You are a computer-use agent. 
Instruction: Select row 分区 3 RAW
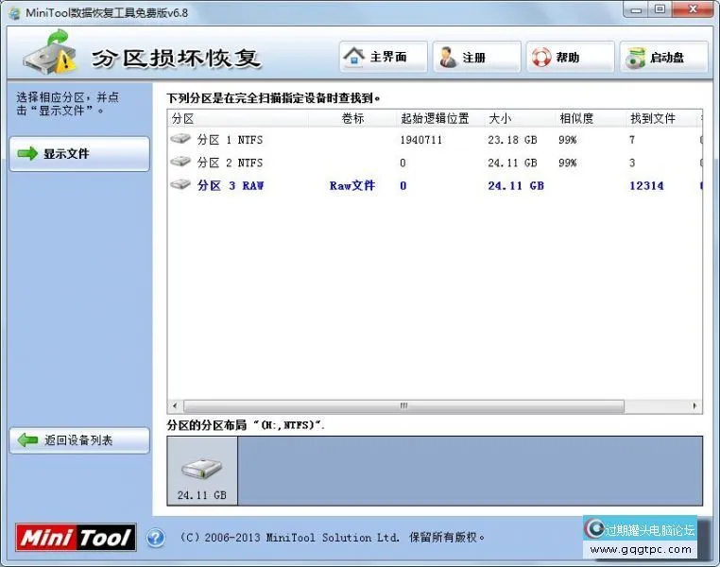pos(435,185)
